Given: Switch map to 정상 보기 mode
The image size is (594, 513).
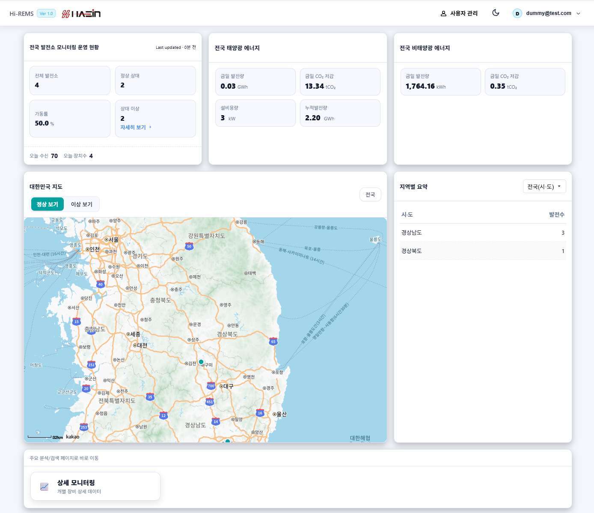Looking at the screenshot, I should (x=47, y=204).
